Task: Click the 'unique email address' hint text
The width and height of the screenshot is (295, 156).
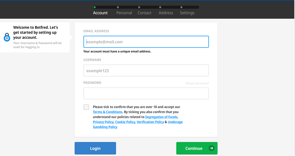Action: coord(117,51)
